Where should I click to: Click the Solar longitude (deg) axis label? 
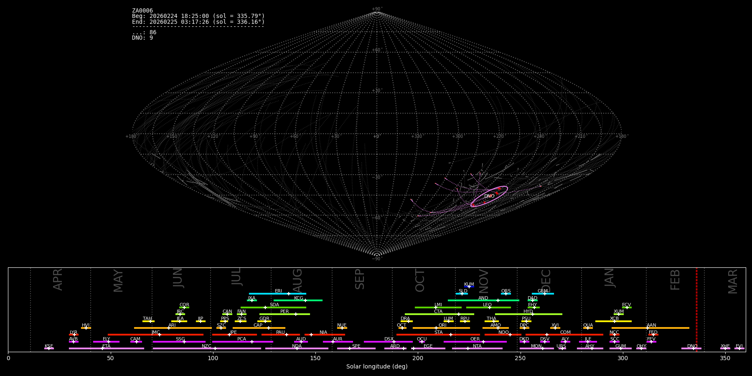click(x=377, y=367)
